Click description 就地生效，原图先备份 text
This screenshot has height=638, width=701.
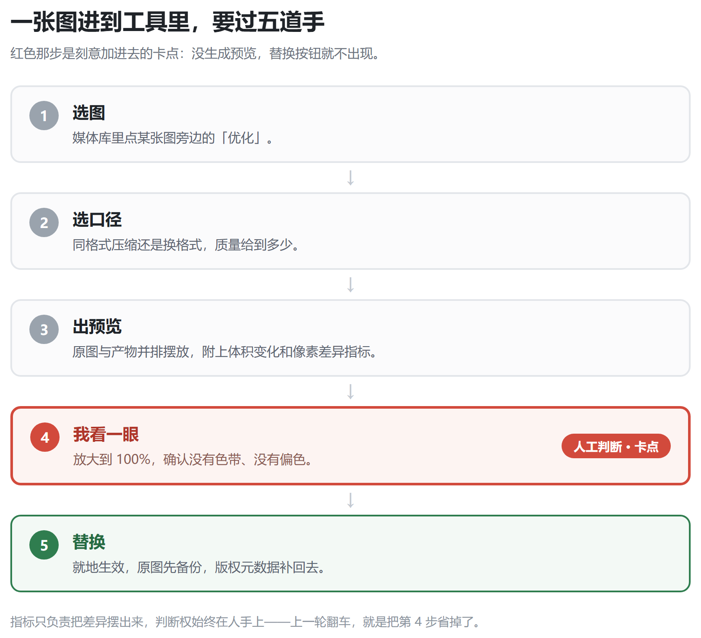[199, 567]
